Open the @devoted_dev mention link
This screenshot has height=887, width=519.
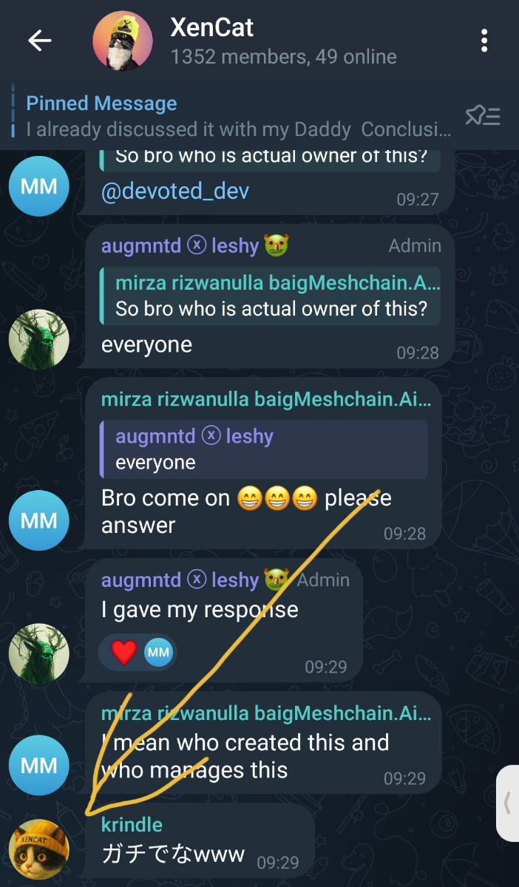click(175, 191)
